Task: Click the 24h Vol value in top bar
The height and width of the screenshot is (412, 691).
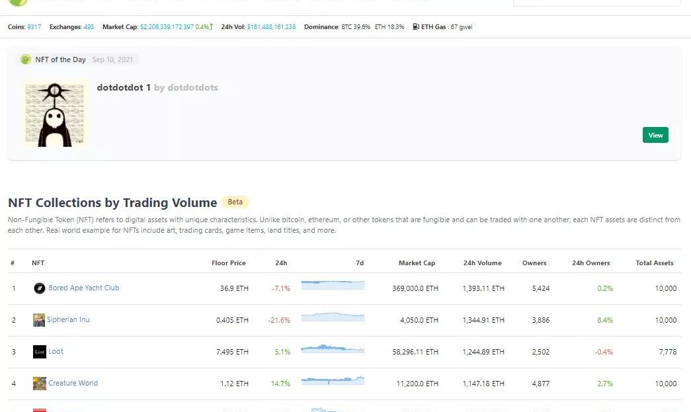Action: click(x=271, y=27)
